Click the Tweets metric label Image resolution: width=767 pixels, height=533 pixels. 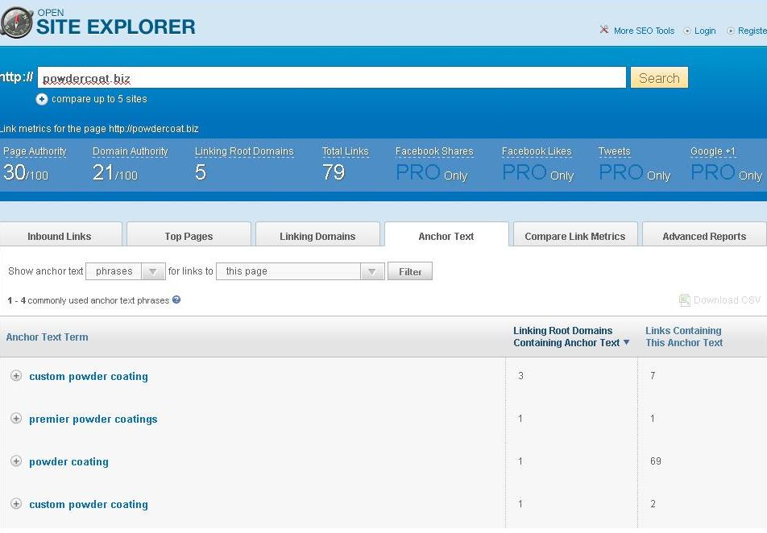tap(615, 151)
